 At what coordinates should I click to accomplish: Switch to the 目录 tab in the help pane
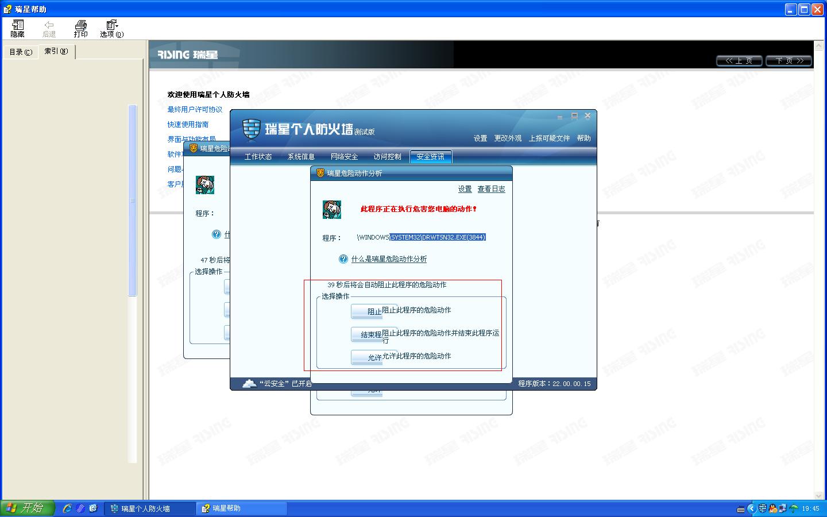(21, 52)
